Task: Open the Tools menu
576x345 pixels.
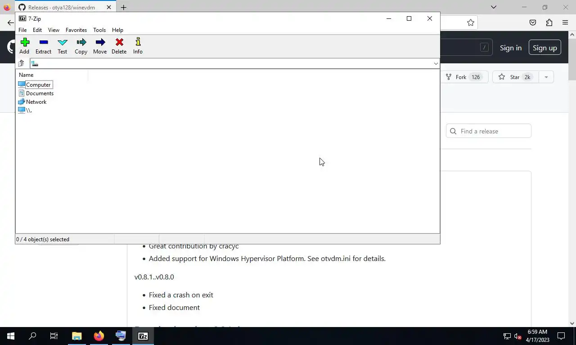Action: [99, 30]
